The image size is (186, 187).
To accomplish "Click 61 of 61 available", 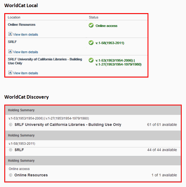I will (162, 125).
